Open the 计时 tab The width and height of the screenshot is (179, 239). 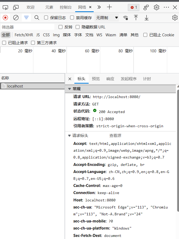pos(147,79)
